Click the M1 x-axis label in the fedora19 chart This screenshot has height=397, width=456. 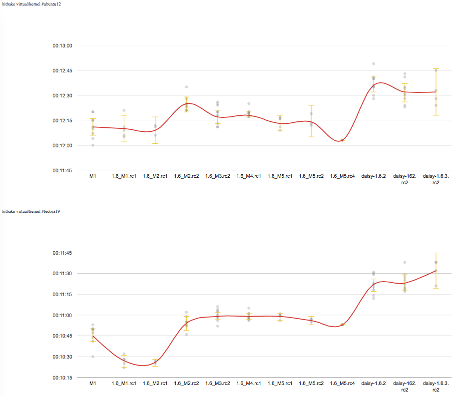92,384
